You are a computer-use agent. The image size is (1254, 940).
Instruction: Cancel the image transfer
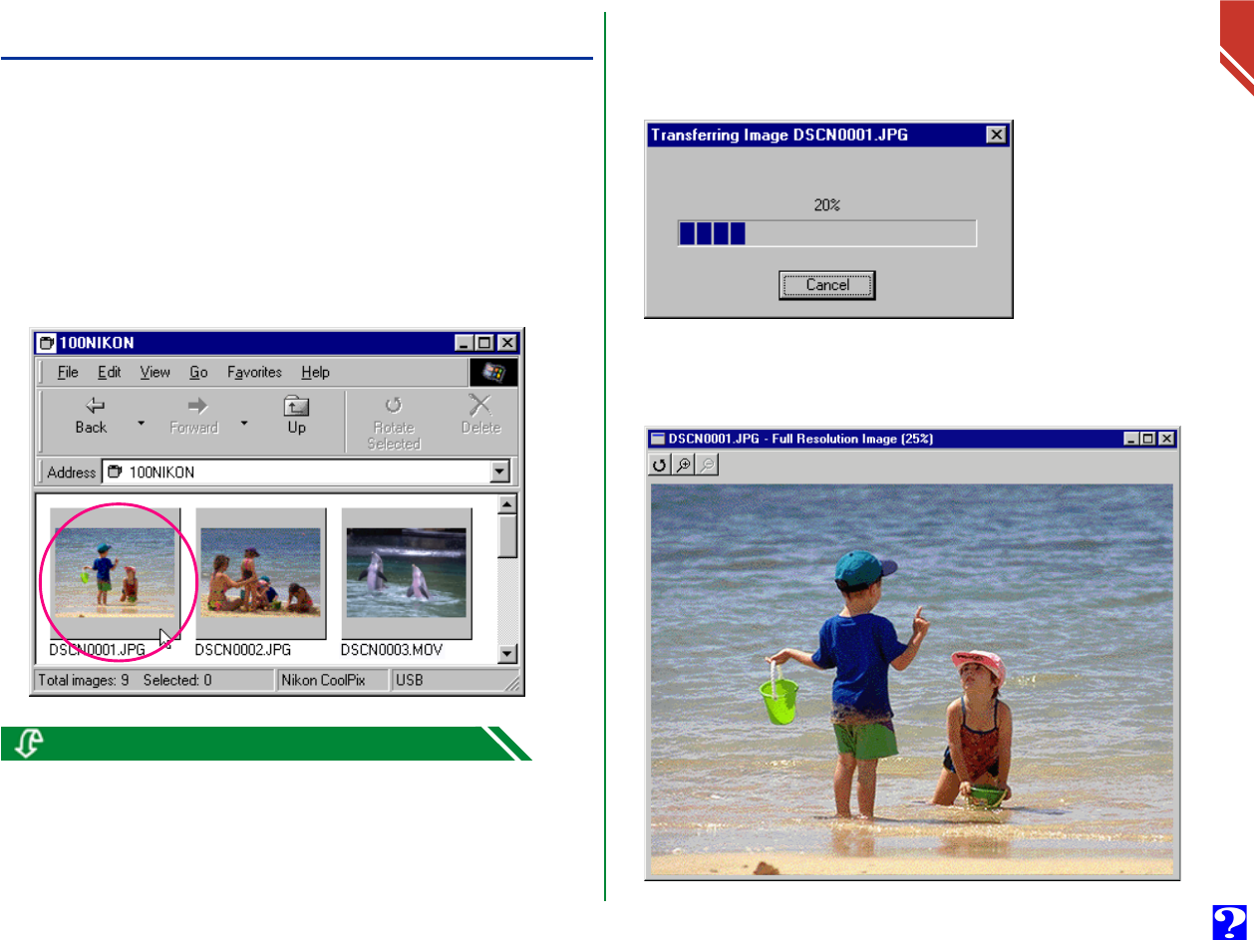827,285
